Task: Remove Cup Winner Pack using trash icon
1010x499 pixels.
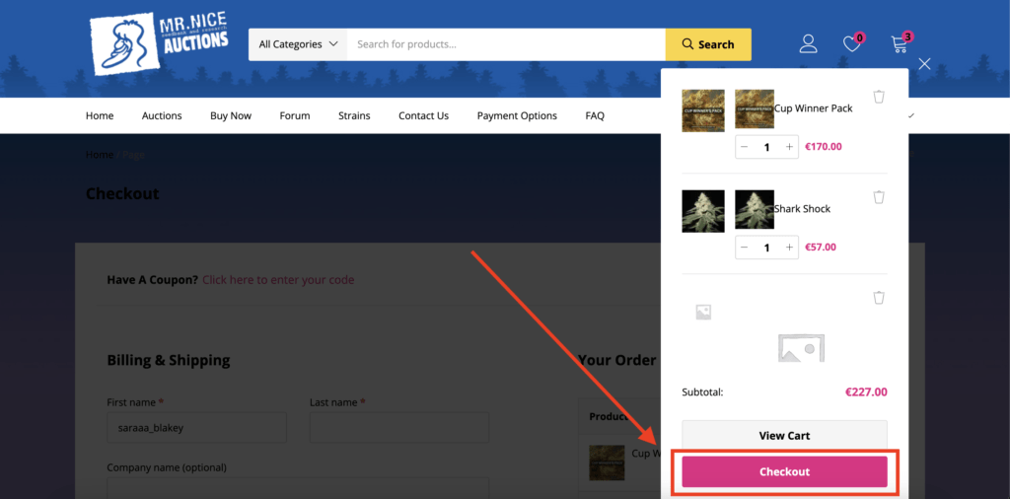Action: [879, 97]
